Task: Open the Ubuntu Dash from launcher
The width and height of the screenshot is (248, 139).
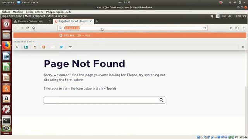Action: click(x=6, y=24)
